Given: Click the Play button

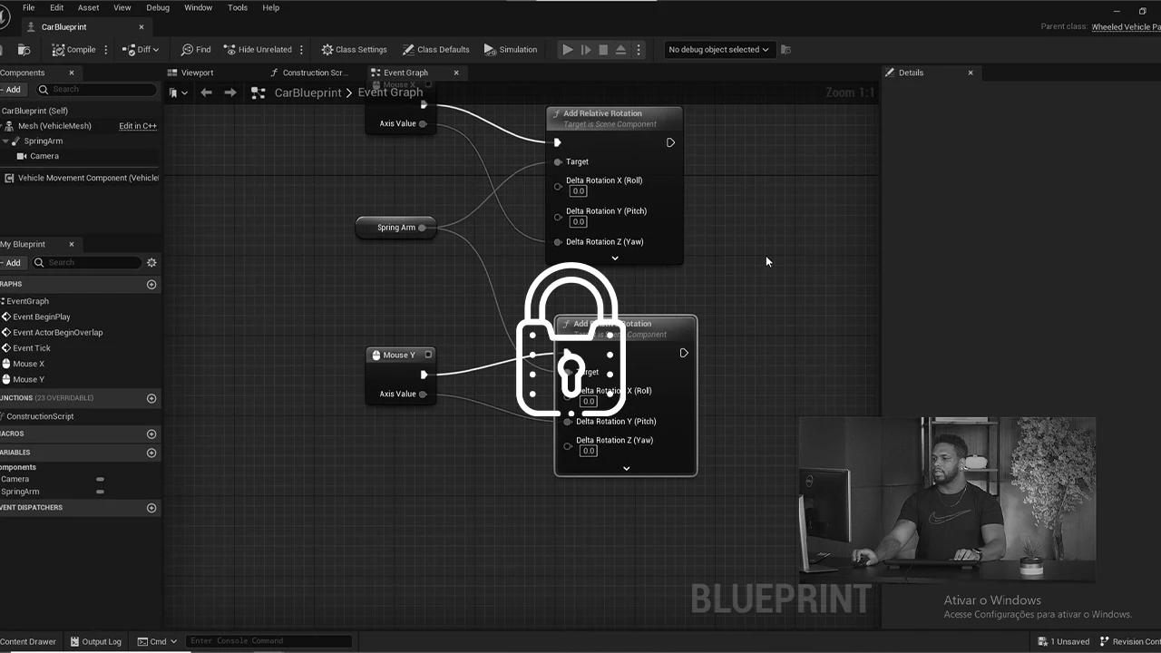Looking at the screenshot, I should tap(568, 50).
